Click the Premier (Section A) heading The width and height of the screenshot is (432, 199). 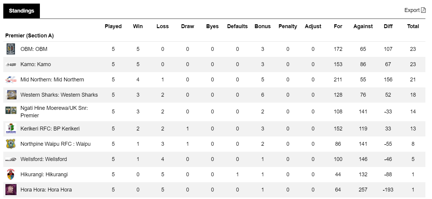pyautogui.click(x=29, y=36)
